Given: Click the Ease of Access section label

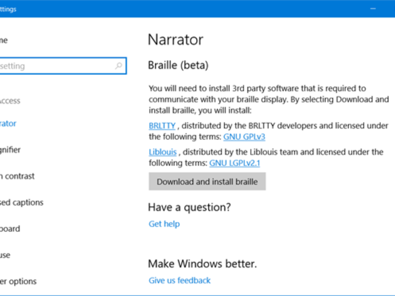Looking at the screenshot, I should [10, 101].
